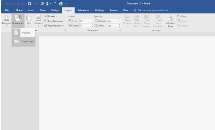215x130 pixels.
Task: Expand the Line Numbers dropdown
Action: click(x=54, y=21)
